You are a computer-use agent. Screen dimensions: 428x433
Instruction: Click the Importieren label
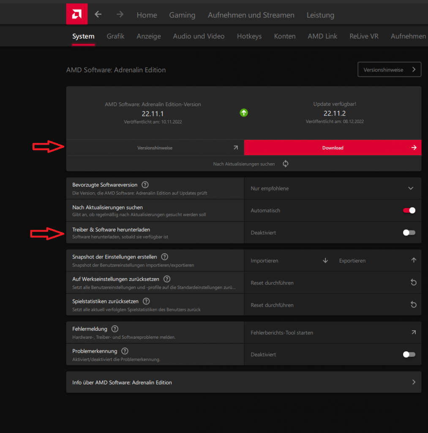pos(264,260)
